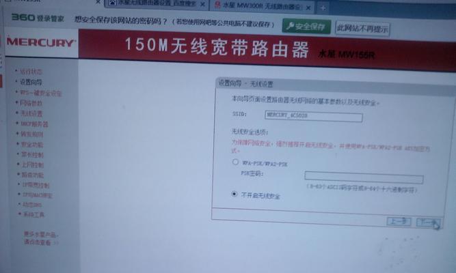Open 动态DNS in the sidebar
The width and height of the screenshot is (456, 273).
tap(32, 205)
